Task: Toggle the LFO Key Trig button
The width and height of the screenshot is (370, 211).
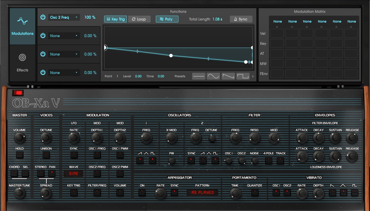Action: 74,192
